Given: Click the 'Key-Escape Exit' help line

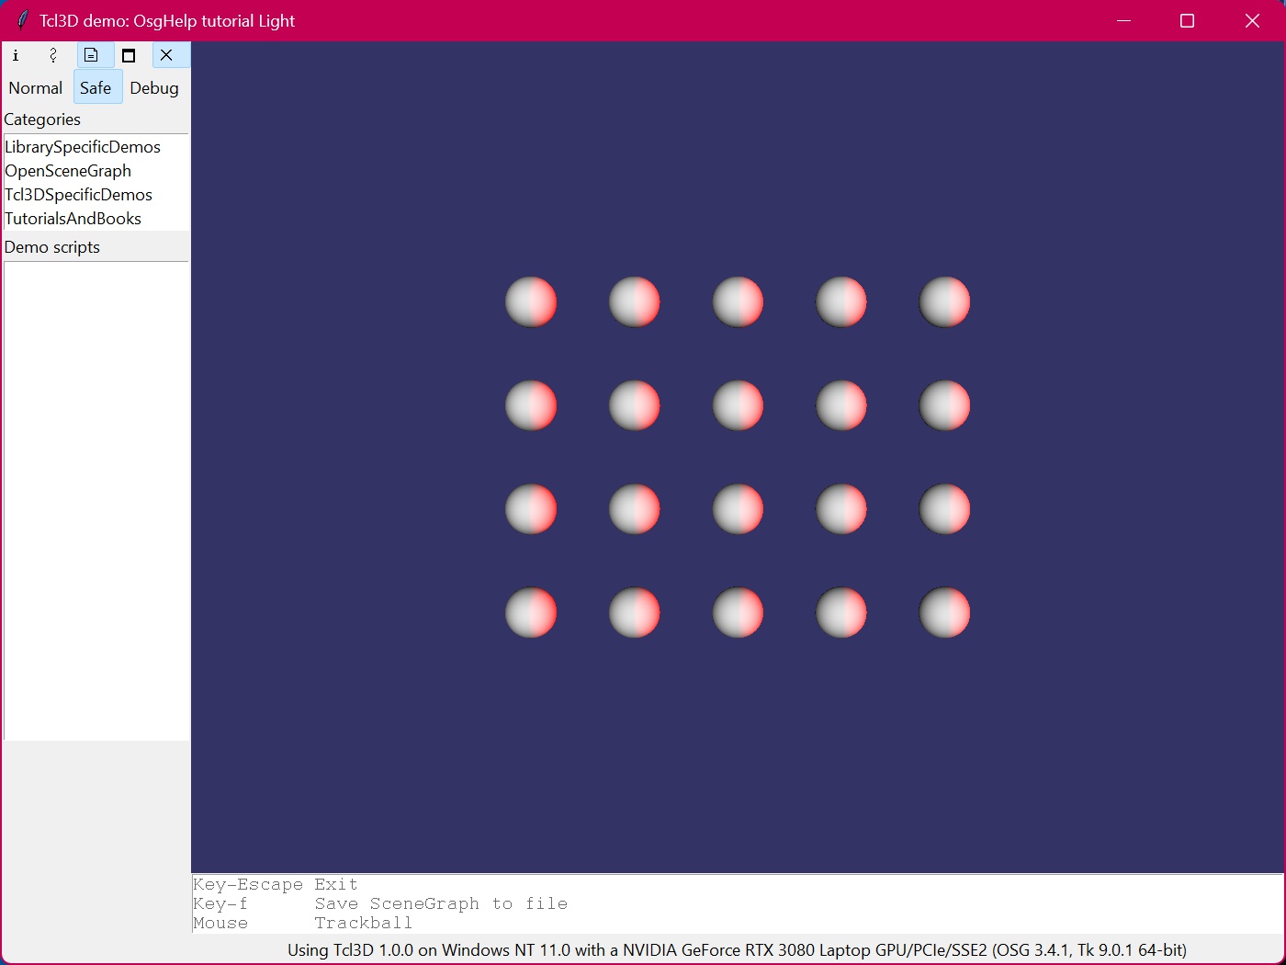Looking at the screenshot, I should (276, 884).
